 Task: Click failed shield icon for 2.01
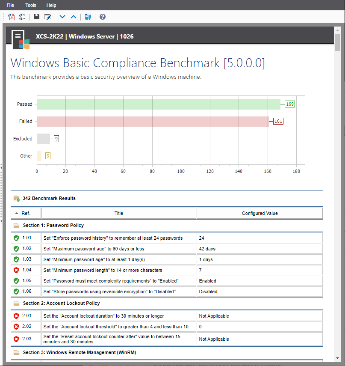click(x=16, y=316)
